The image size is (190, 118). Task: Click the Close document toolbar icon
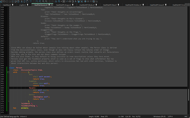coord(13,1)
